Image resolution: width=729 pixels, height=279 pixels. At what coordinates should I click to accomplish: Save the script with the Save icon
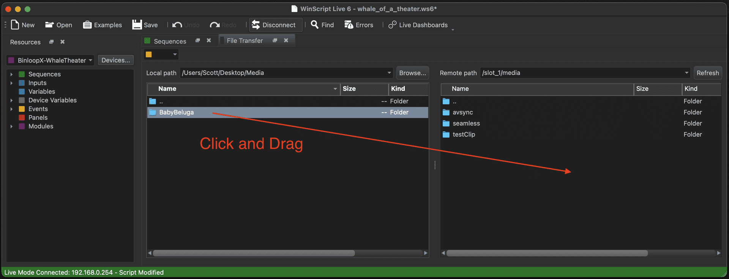coord(137,25)
